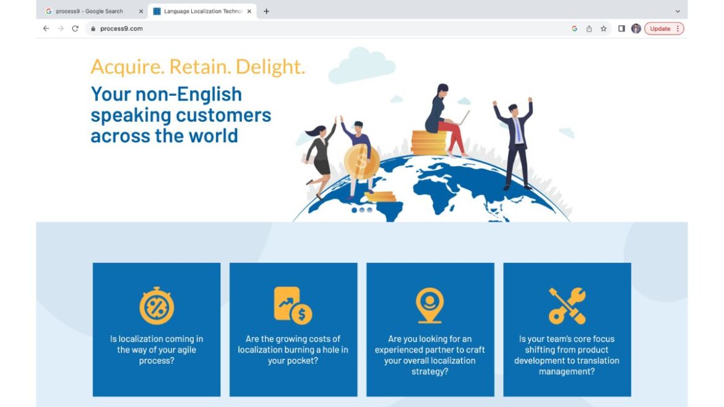Click the Update button in the toolbar
This screenshot has width=724, height=407.
pos(662,28)
